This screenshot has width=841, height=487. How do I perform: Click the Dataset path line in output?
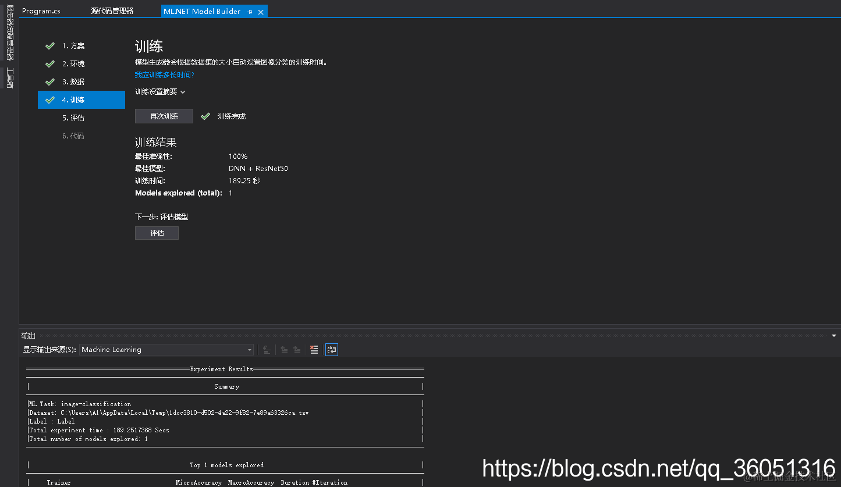coord(169,413)
